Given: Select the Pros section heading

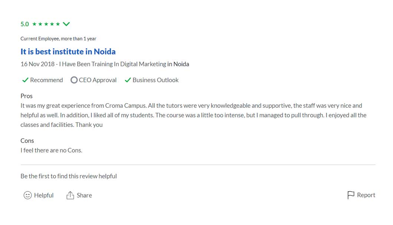Looking at the screenshot, I should pos(27,96).
